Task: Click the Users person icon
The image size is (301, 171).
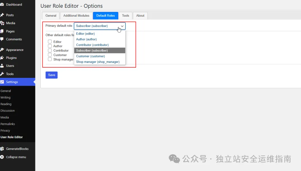Action: [x=2, y=66]
